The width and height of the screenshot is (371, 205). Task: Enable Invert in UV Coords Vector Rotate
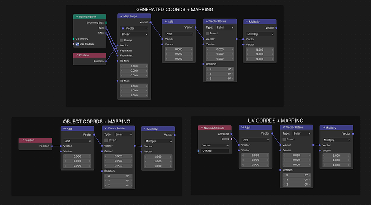(284, 139)
